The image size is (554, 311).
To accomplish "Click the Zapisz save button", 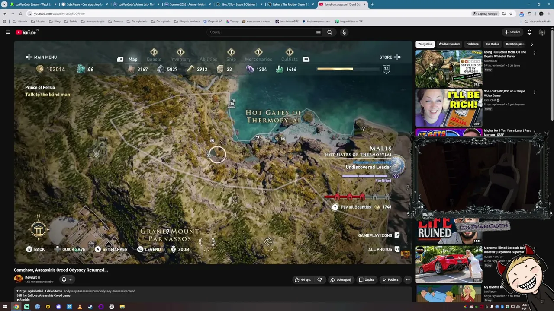I will pos(366,279).
